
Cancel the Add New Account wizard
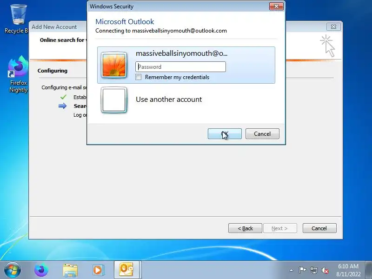pos(319,228)
